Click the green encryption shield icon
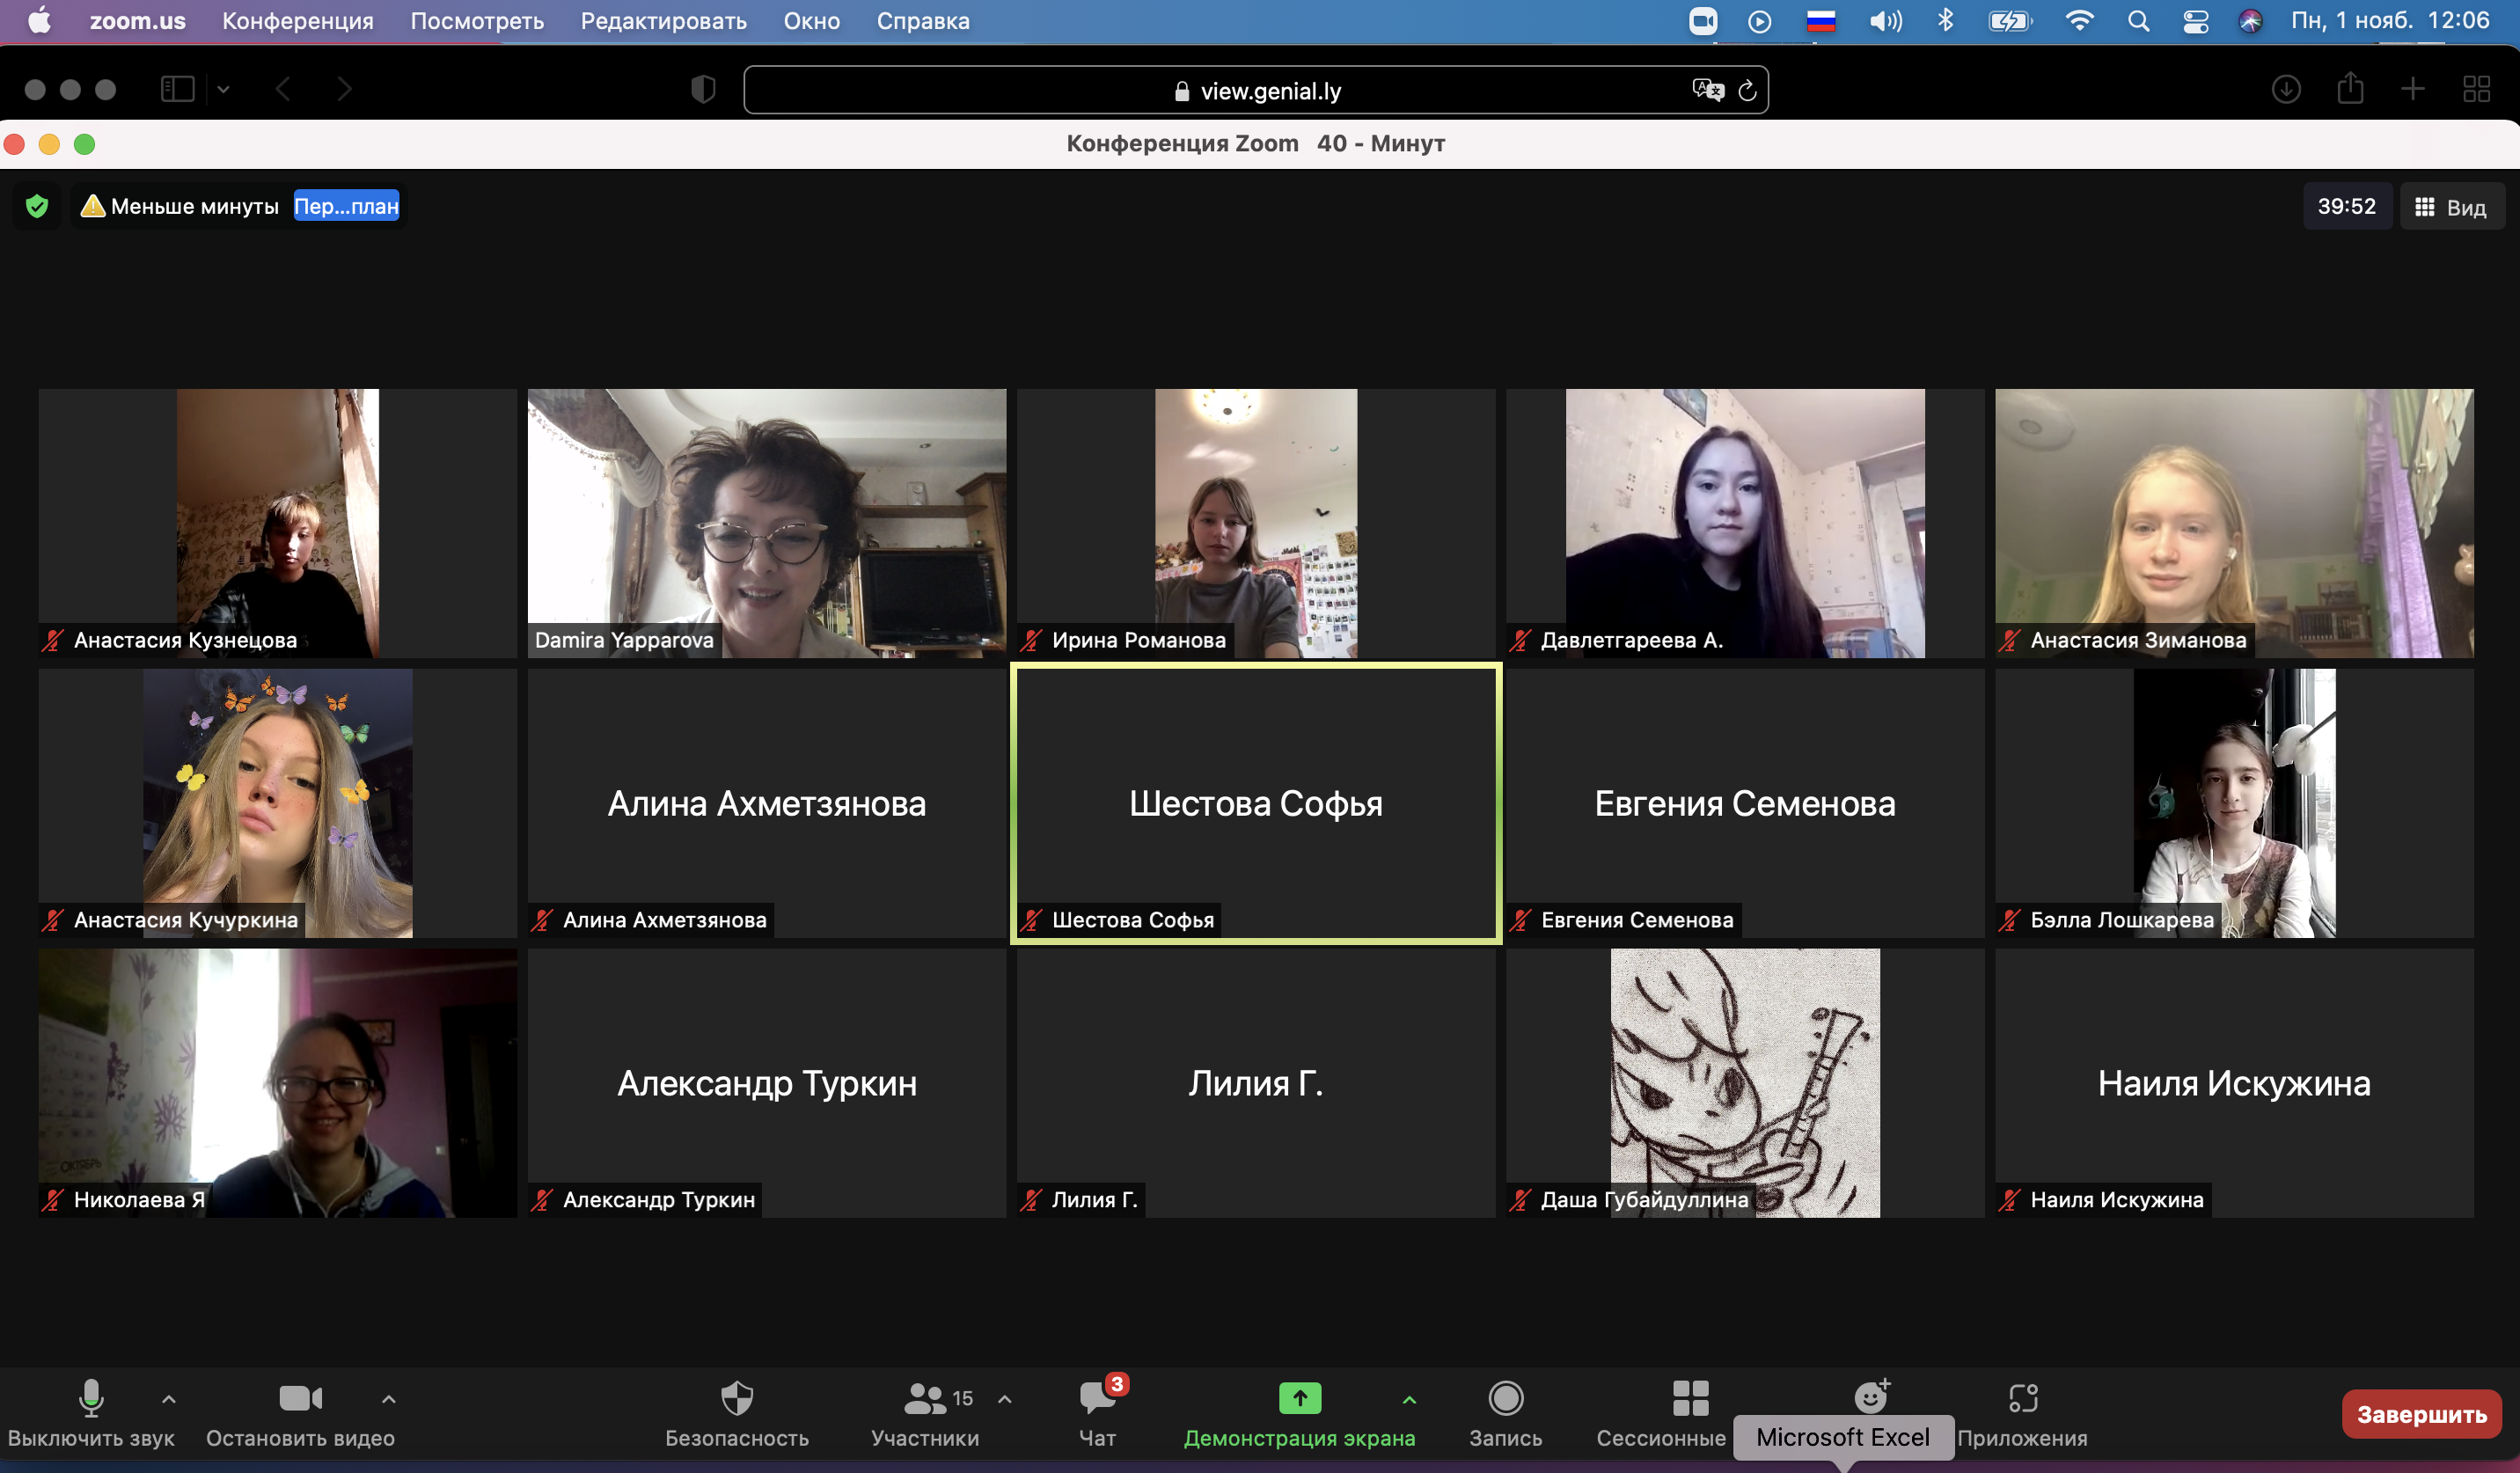Screen dimensions: 2520x1473 point(37,207)
